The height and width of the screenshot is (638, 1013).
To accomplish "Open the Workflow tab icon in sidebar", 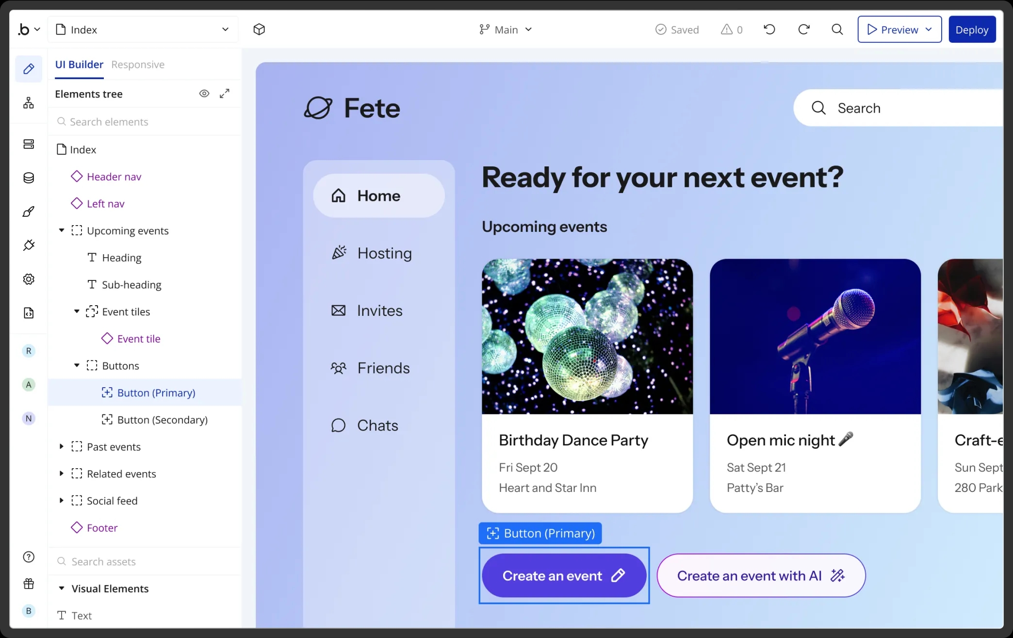I will click(x=29, y=103).
